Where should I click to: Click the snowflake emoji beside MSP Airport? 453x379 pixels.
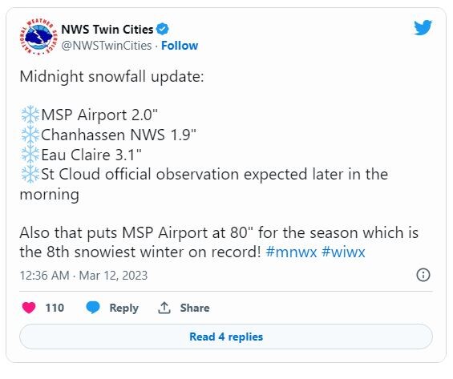30,115
